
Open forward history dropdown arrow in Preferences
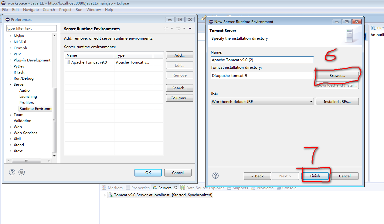click(184, 28)
